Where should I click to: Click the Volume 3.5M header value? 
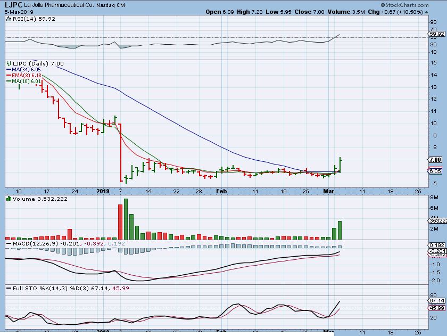tap(346, 12)
